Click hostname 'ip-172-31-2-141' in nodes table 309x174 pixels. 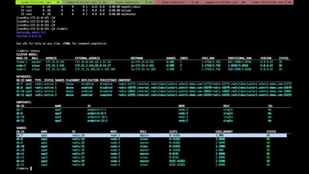(x=142, y=66)
